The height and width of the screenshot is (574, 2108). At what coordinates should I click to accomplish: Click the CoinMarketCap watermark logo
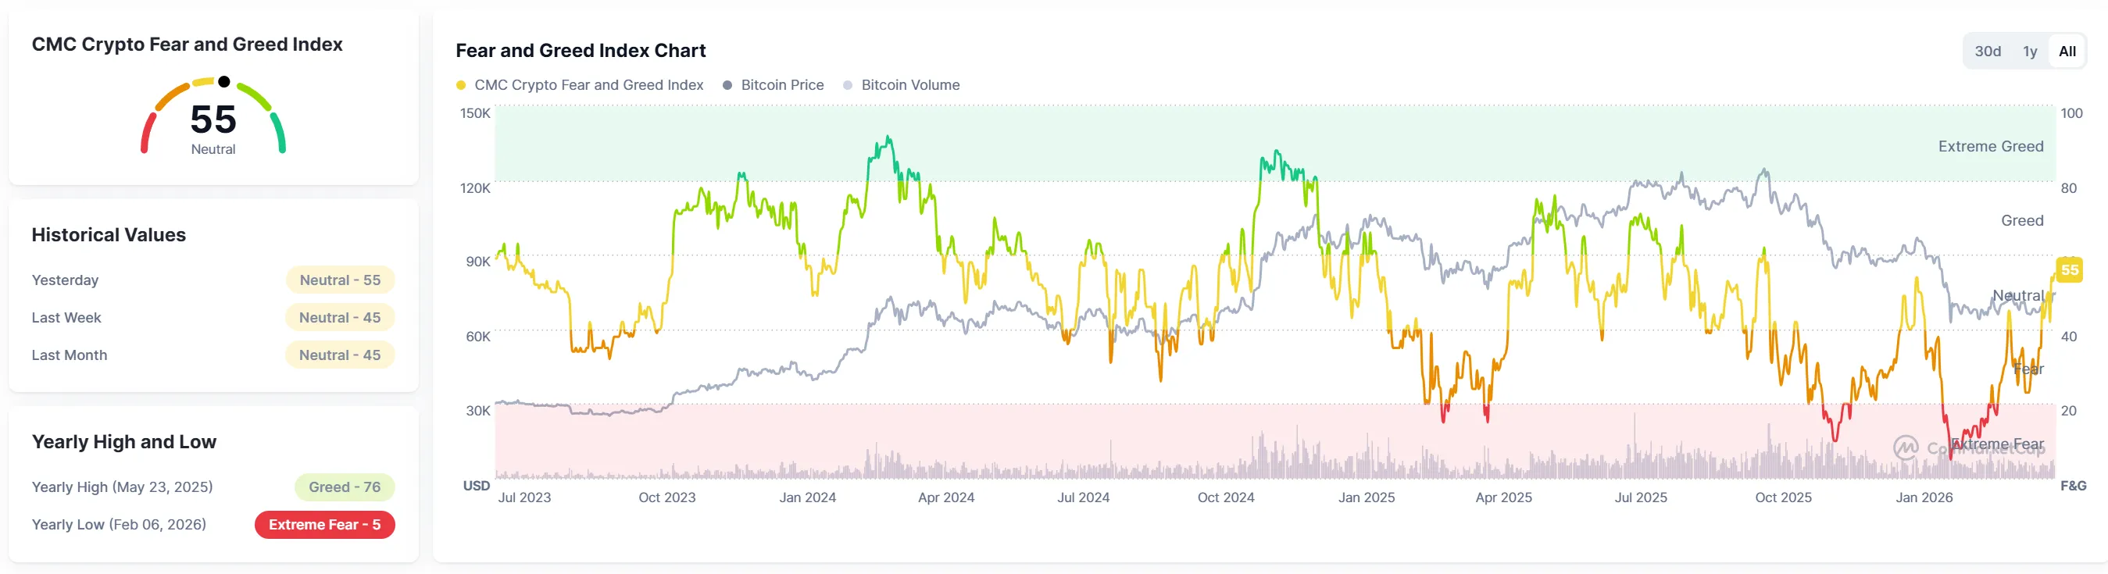pos(1905,447)
